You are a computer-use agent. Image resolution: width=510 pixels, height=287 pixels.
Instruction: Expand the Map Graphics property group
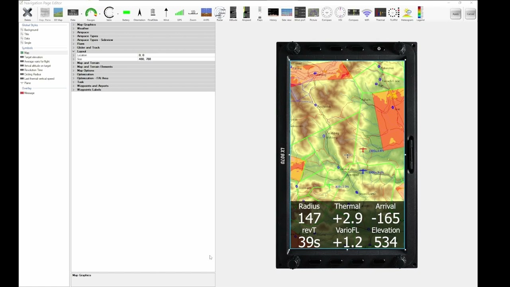coord(73,25)
